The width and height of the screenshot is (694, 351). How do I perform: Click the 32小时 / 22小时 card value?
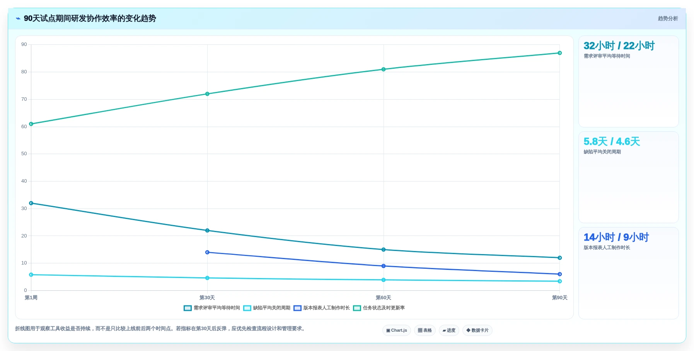tap(619, 46)
